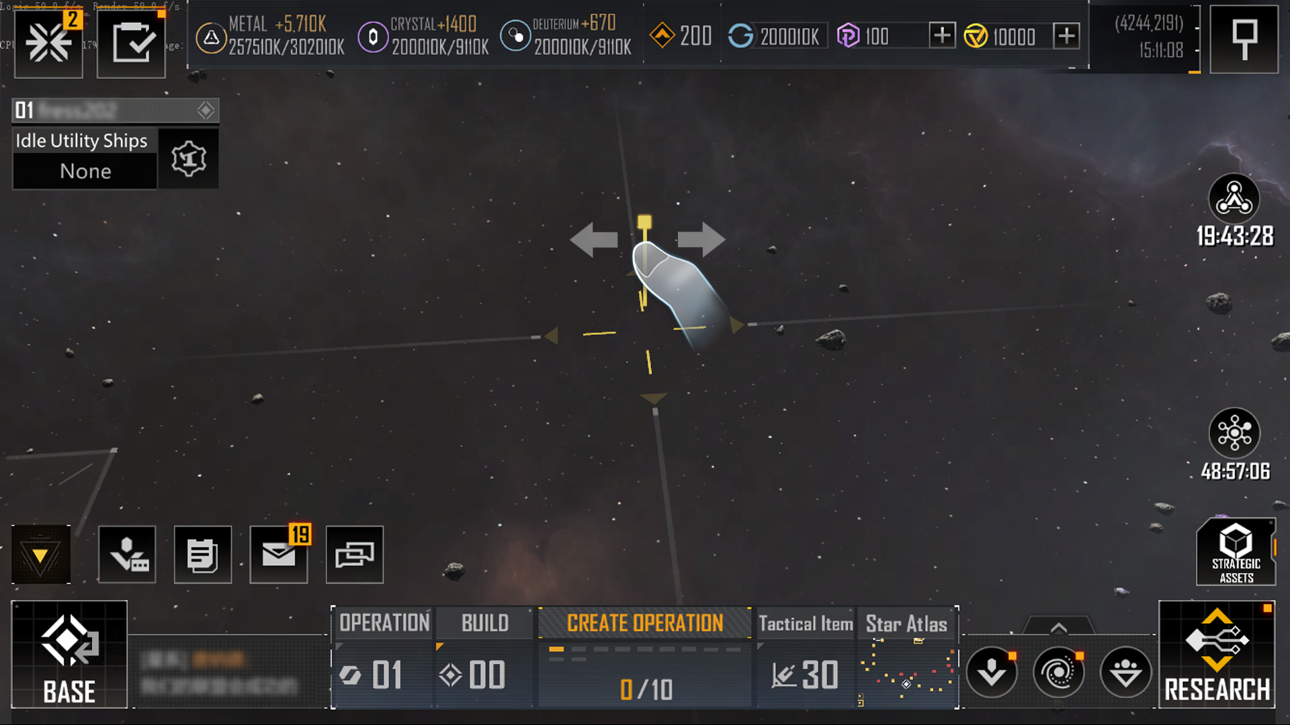
Task: Open the Star Atlas minimap thumbnail
Action: point(907,672)
